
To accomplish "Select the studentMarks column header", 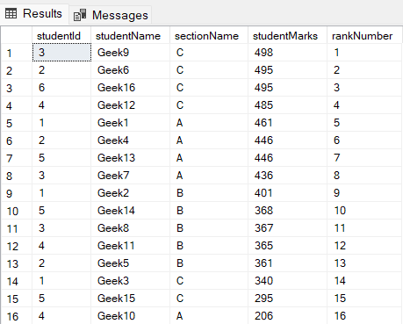I will 287,36.
